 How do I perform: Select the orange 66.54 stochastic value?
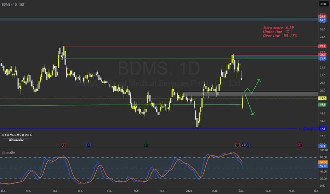coord(323,162)
